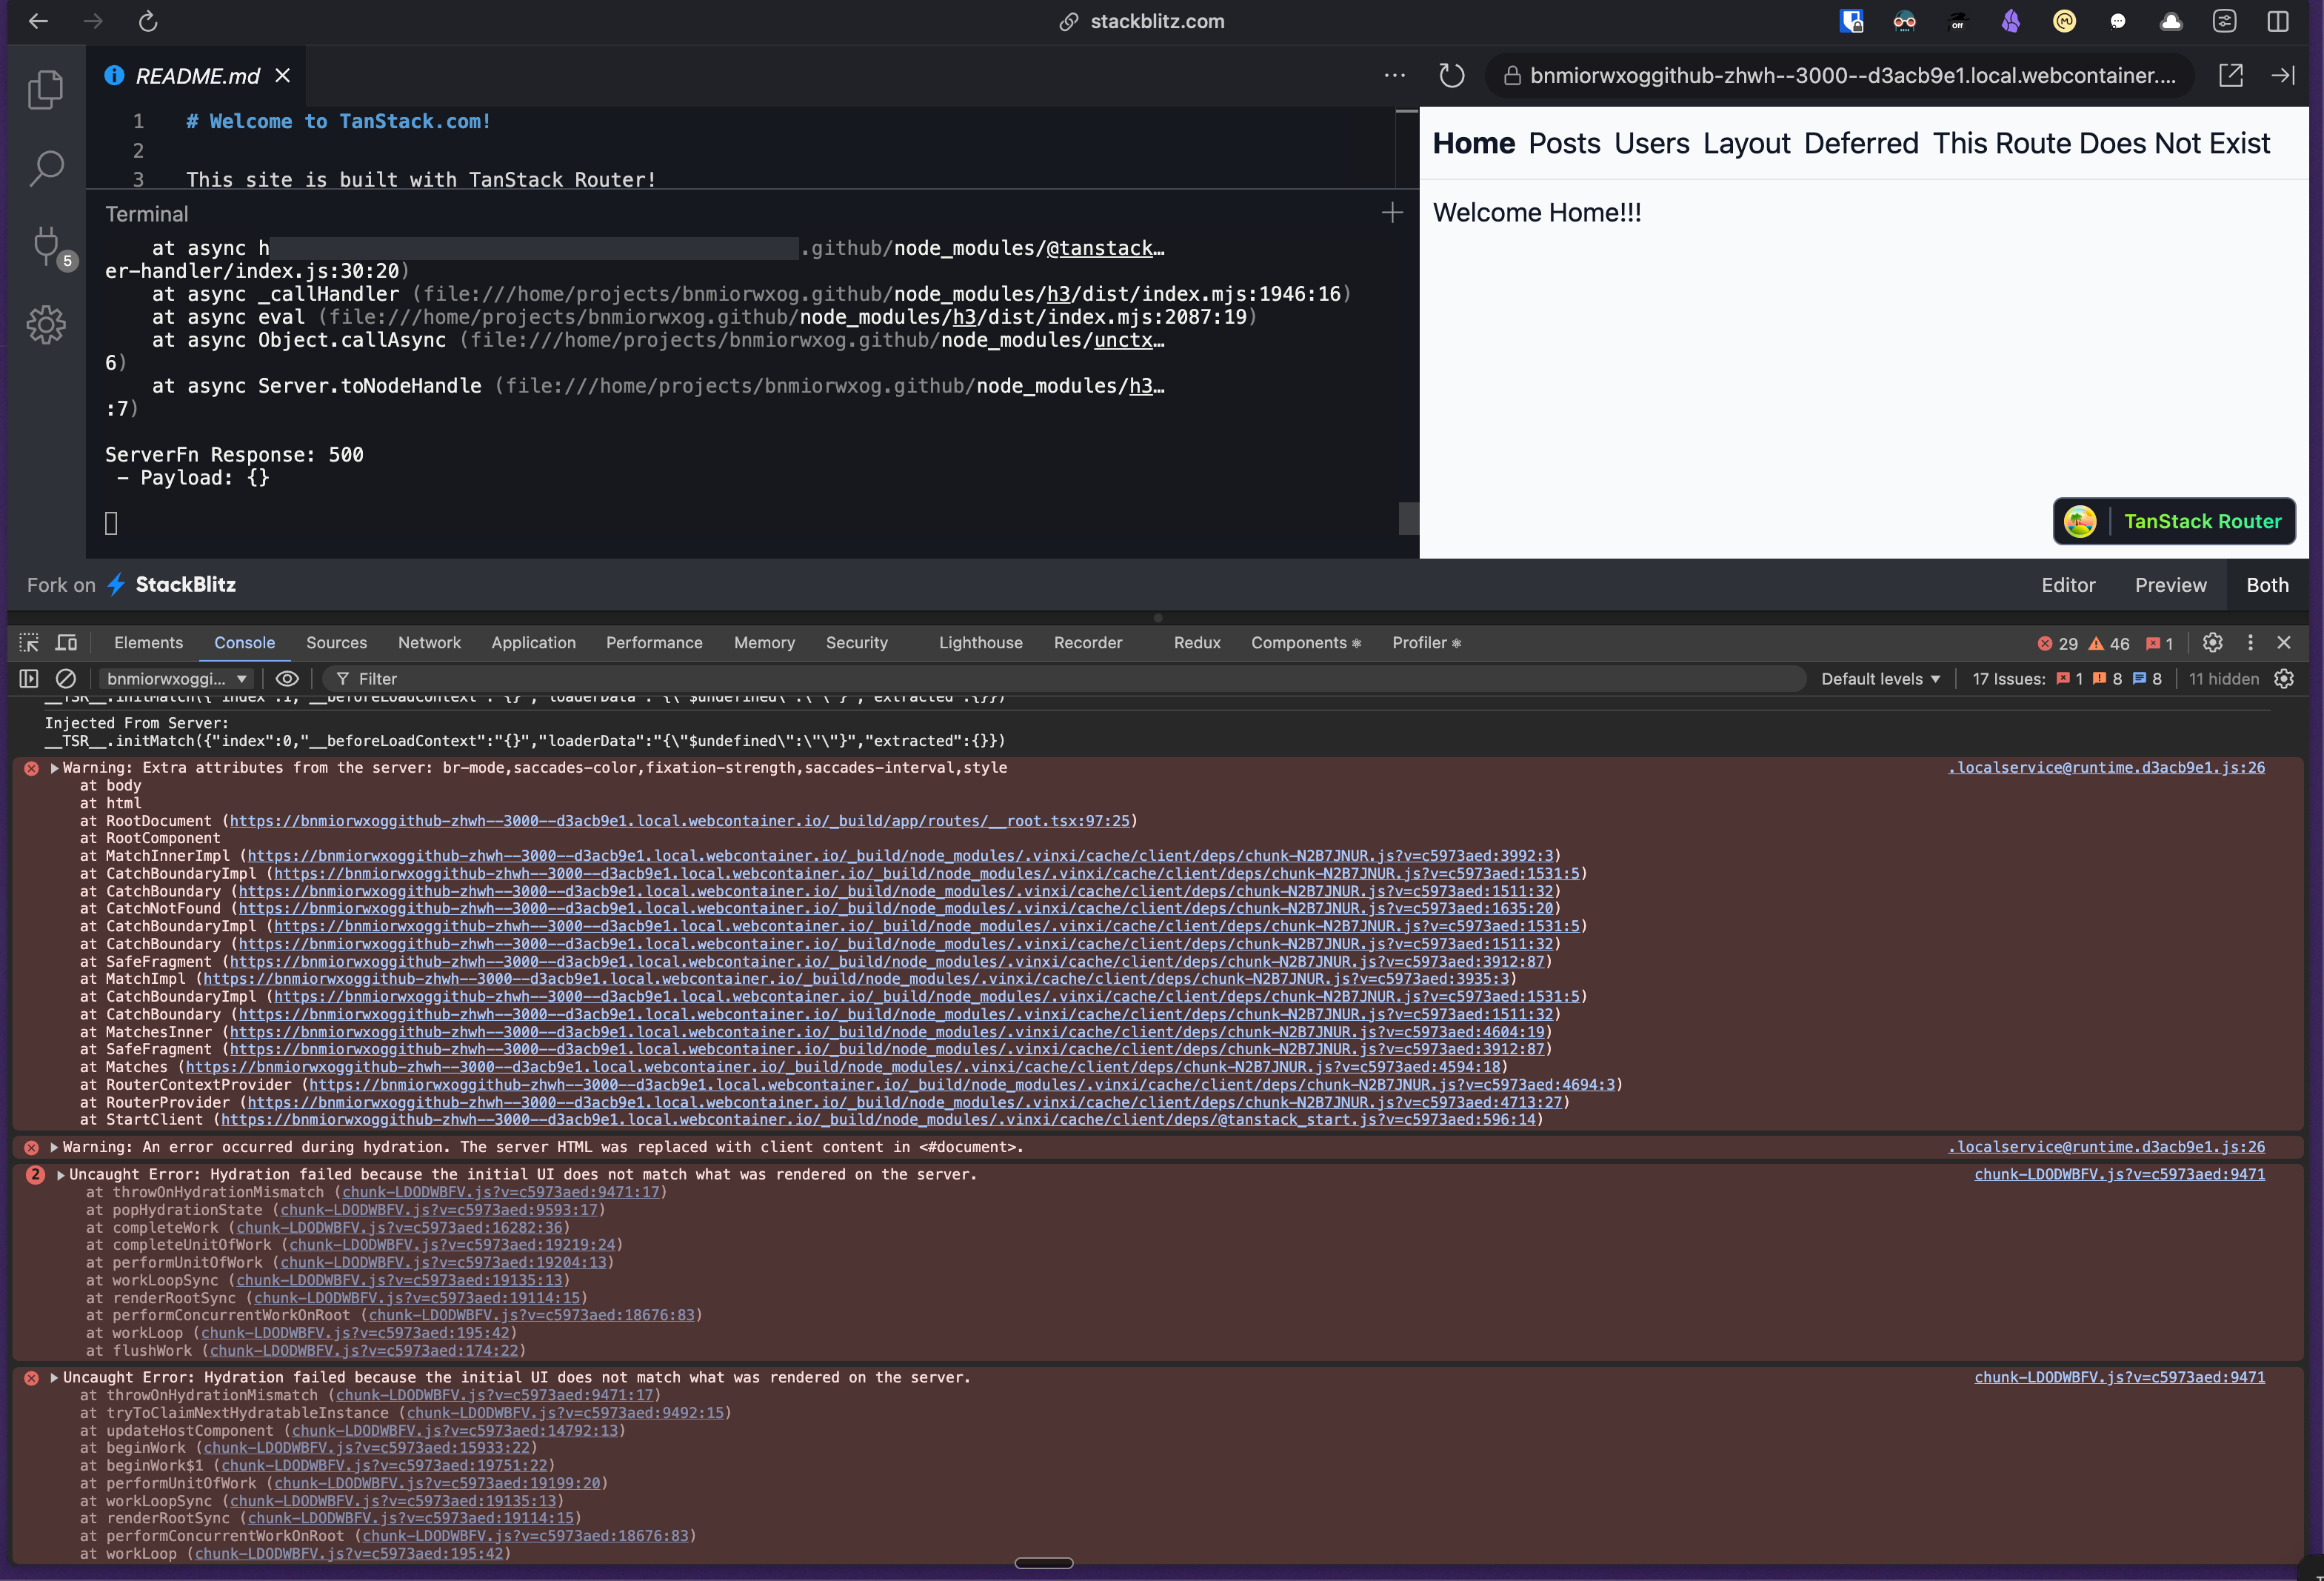
Task: Click This Route Does Not Exist link
Action: pos(2101,143)
